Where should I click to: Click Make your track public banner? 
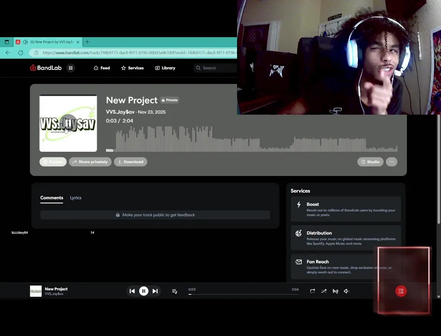coord(155,215)
